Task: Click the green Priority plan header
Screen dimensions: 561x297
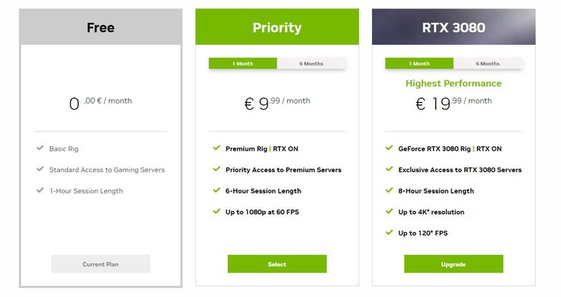Action: coord(277,27)
